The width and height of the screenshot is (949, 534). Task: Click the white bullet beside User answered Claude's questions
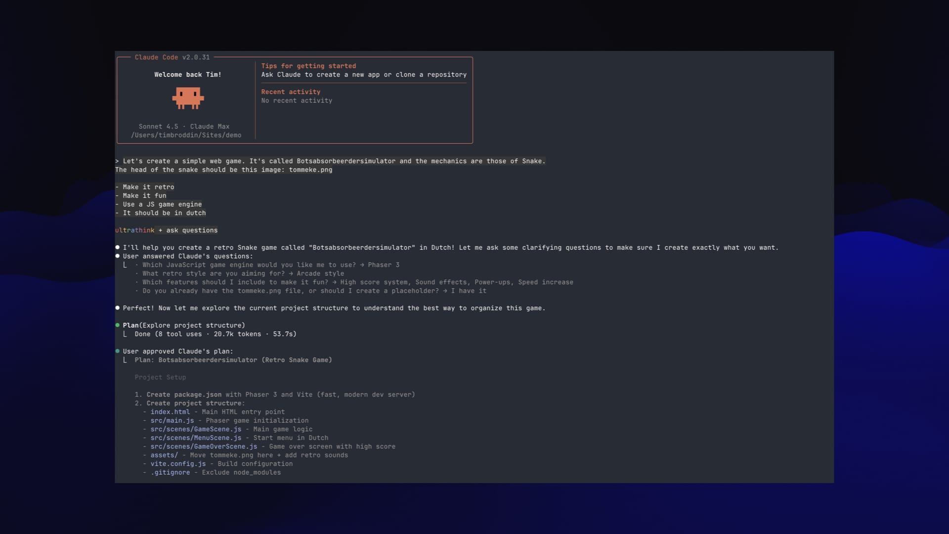pyautogui.click(x=118, y=256)
